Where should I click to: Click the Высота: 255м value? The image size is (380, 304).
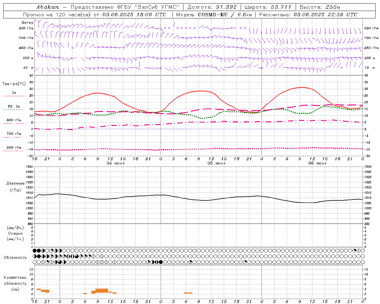320,7
